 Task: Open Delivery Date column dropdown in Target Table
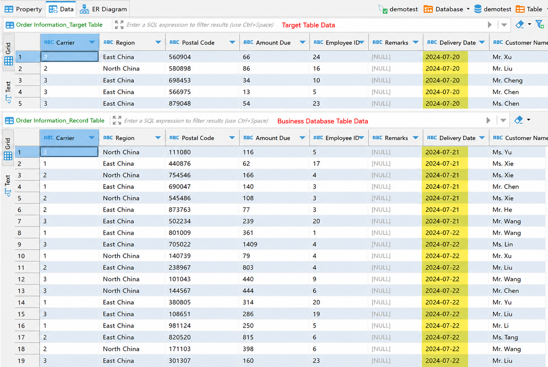[482, 43]
